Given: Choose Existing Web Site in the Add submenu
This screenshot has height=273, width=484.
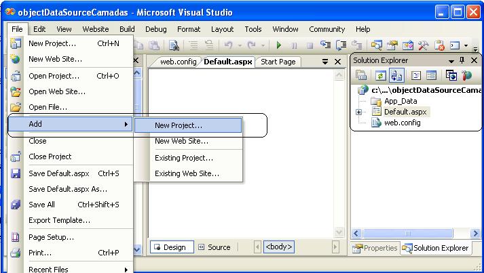Looking at the screenshot, I should 188,173.
